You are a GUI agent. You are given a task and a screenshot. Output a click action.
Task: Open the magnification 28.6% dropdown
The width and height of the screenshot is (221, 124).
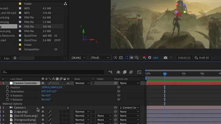coord(78,58)
